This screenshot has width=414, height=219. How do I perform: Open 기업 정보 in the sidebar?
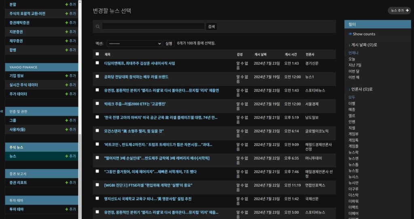pyautogui.click(x=17, y=76)
